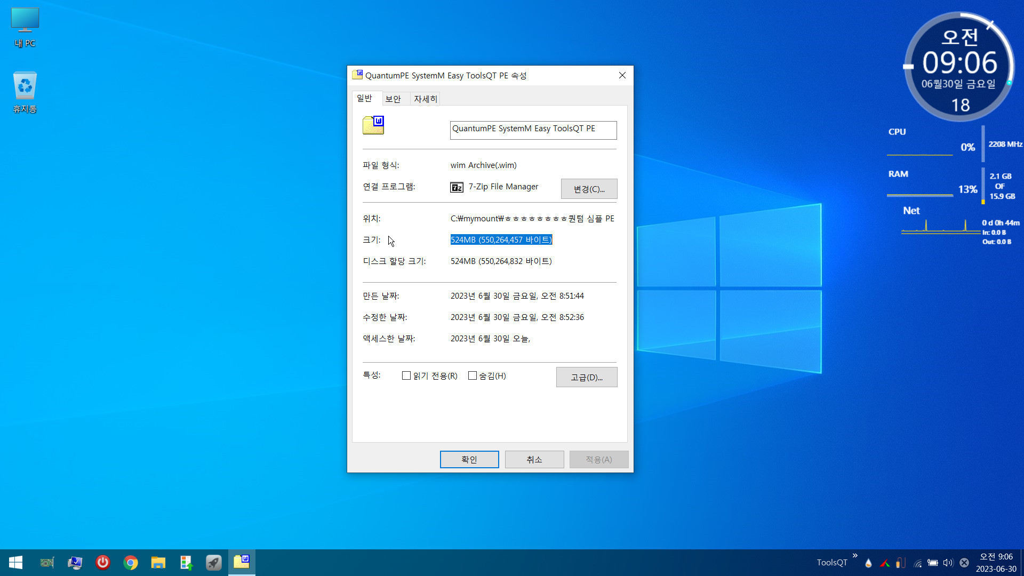Click Show Desktop strip at taskbar end
Image resolution: width=1024 pixels, height=576 pixels.
pos(1022,563)
